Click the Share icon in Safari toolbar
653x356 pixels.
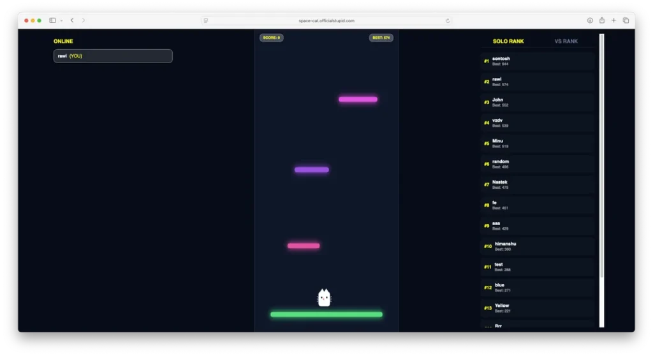click(x=602, y=20)
